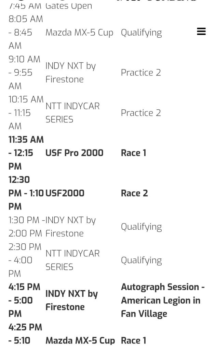Click the Race 2 label

pyautogui.click(x=134, y=193)
